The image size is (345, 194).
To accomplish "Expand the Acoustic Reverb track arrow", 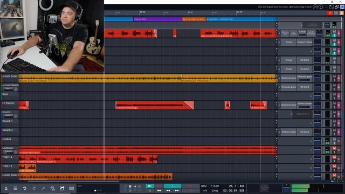I will coord(16,89).
